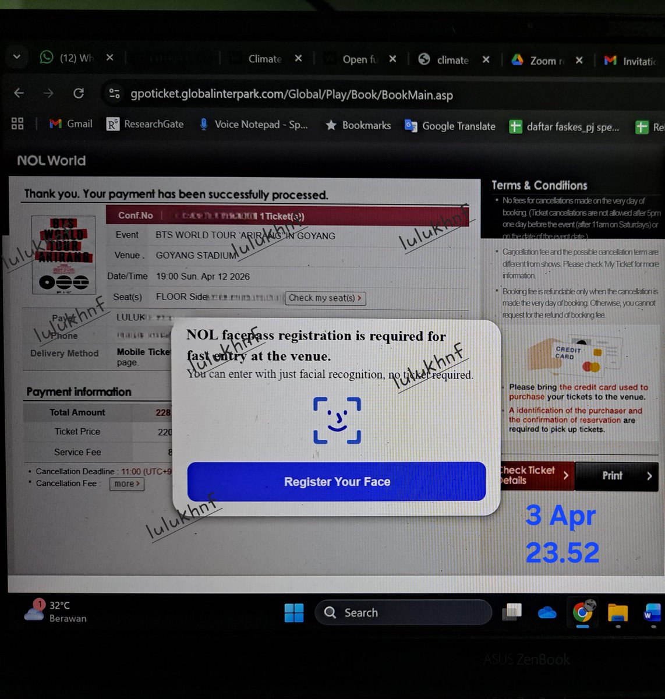
Task: Click the event name BTS WORLD TOUR 'ARIRANG' IN GOYANG
Action: pos(245,236)
